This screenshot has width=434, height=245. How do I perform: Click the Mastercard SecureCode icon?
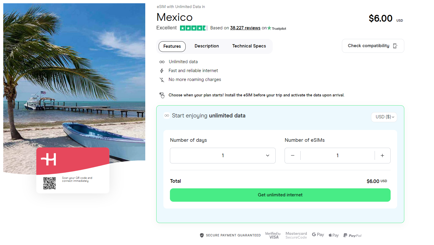tap(296, 235)
